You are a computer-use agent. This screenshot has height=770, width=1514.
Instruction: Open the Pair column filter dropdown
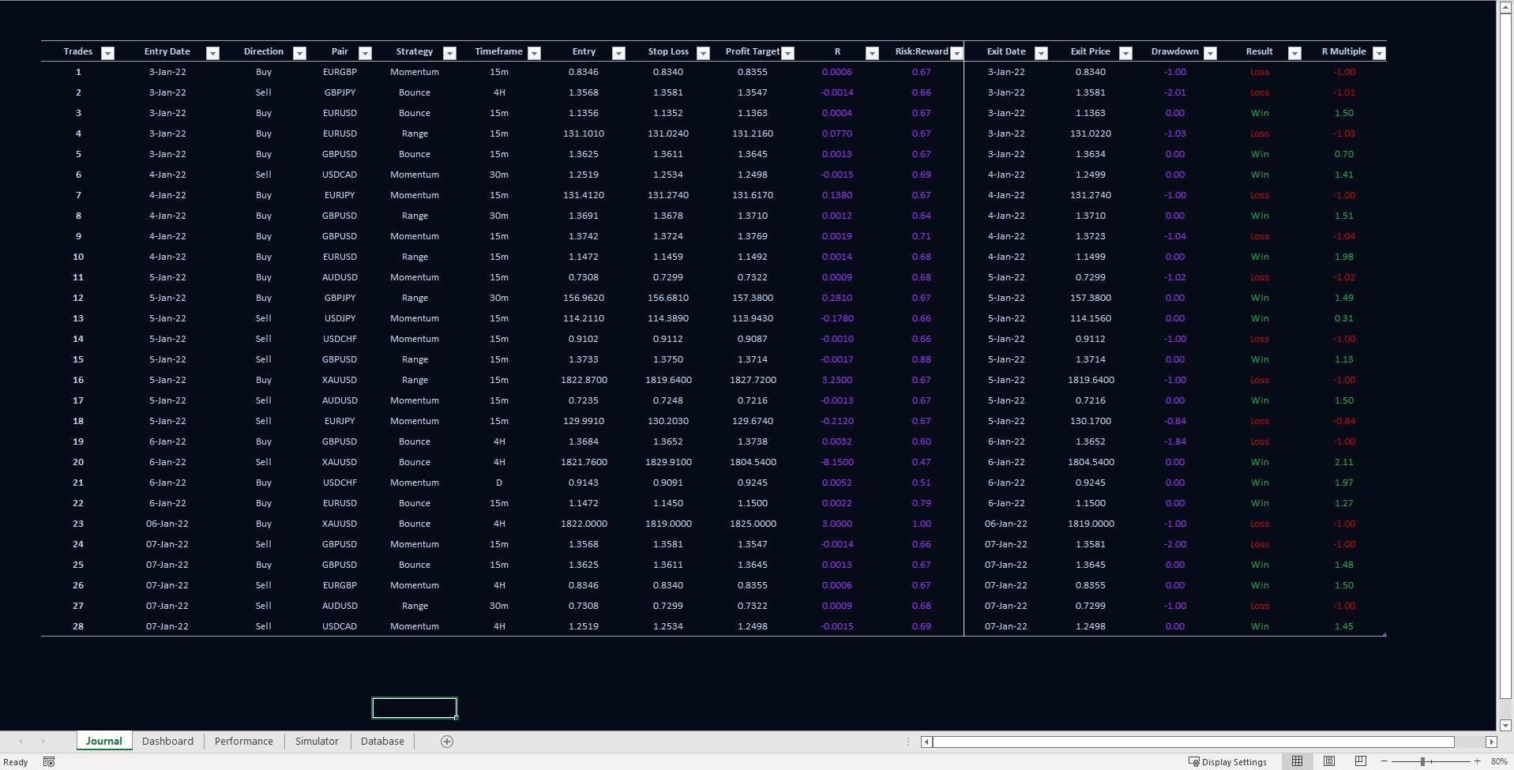[365, 53]
